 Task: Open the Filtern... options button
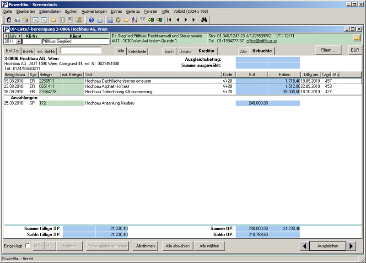(x=328, y=50)
